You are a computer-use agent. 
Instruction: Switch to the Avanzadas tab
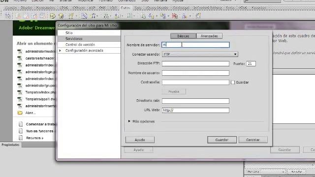(209, 36)
